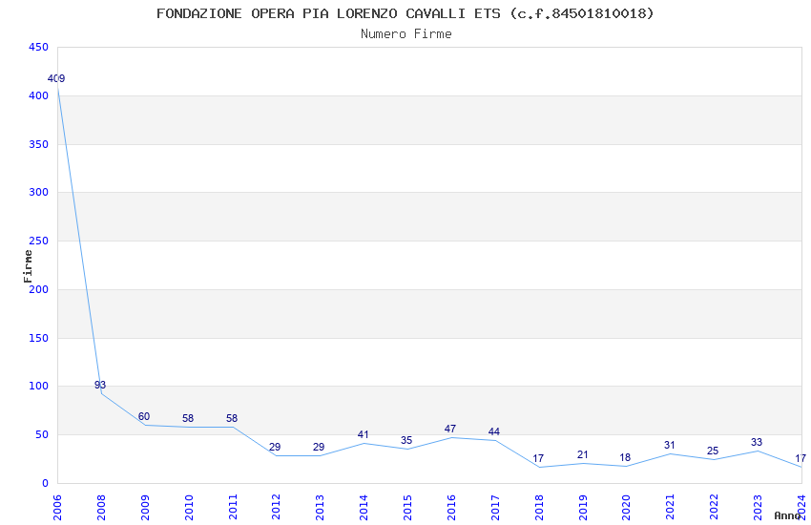Image resolution: width=811 pixels, height=525 pixels.
Task: Click the Anno axis label
Action: coord(787,515)
